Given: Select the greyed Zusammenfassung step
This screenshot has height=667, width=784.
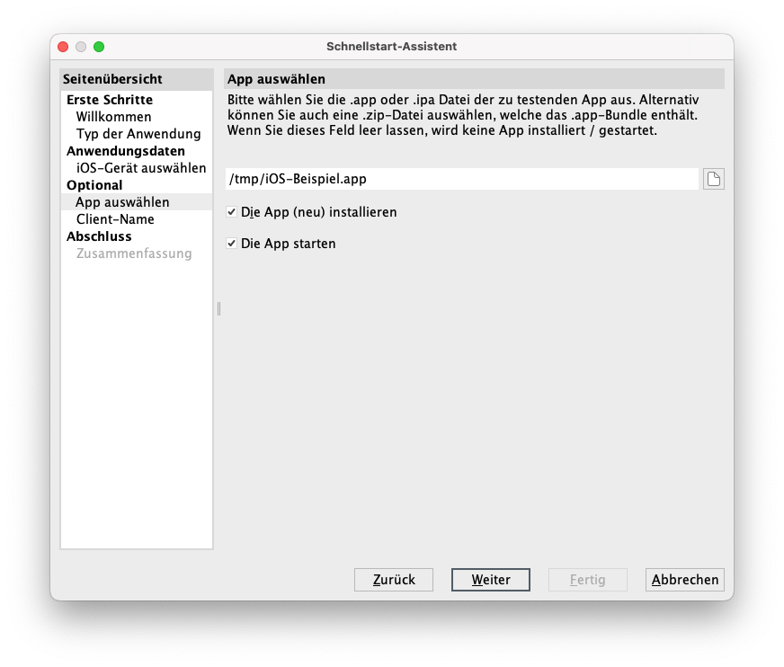Looking at the screenshot, I should 133,253.
